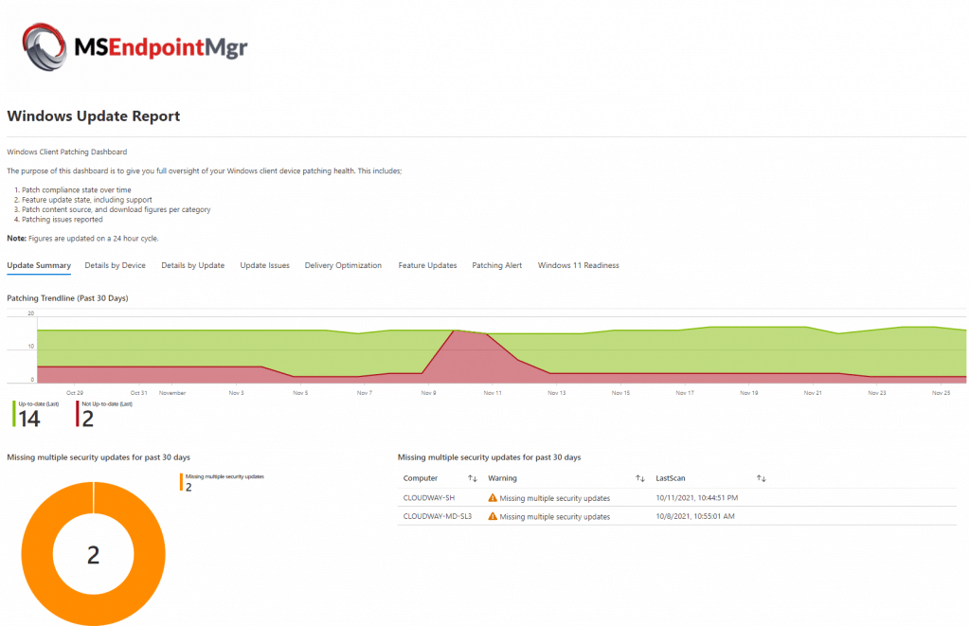Sort the table by the LastScan column
The width and height of the screenshot is (970, 626).
(762, 478)
